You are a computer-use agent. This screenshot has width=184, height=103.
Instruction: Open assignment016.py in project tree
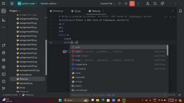[x=27, y=32]
